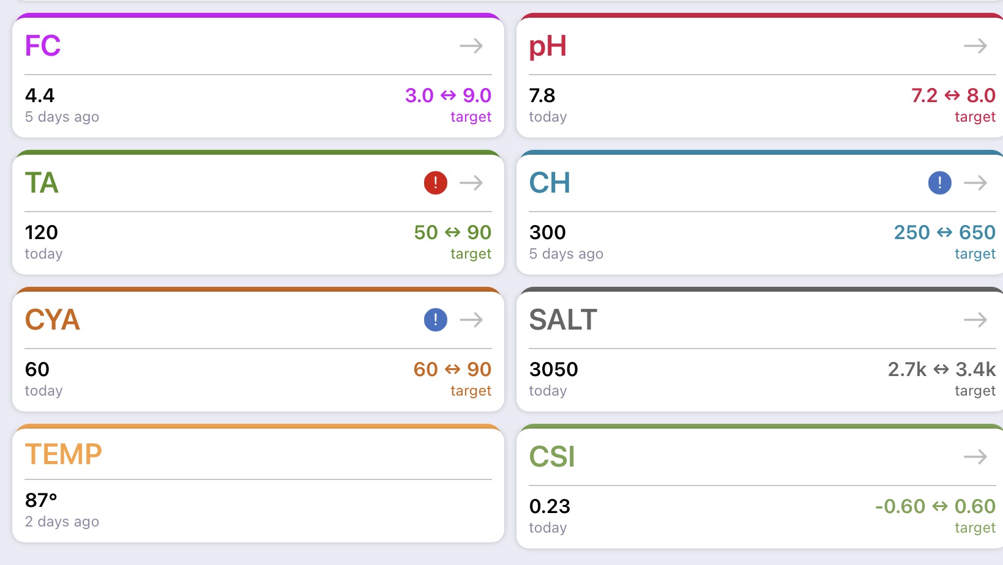Open the TEMP card showing 87°

pos(258,483)
